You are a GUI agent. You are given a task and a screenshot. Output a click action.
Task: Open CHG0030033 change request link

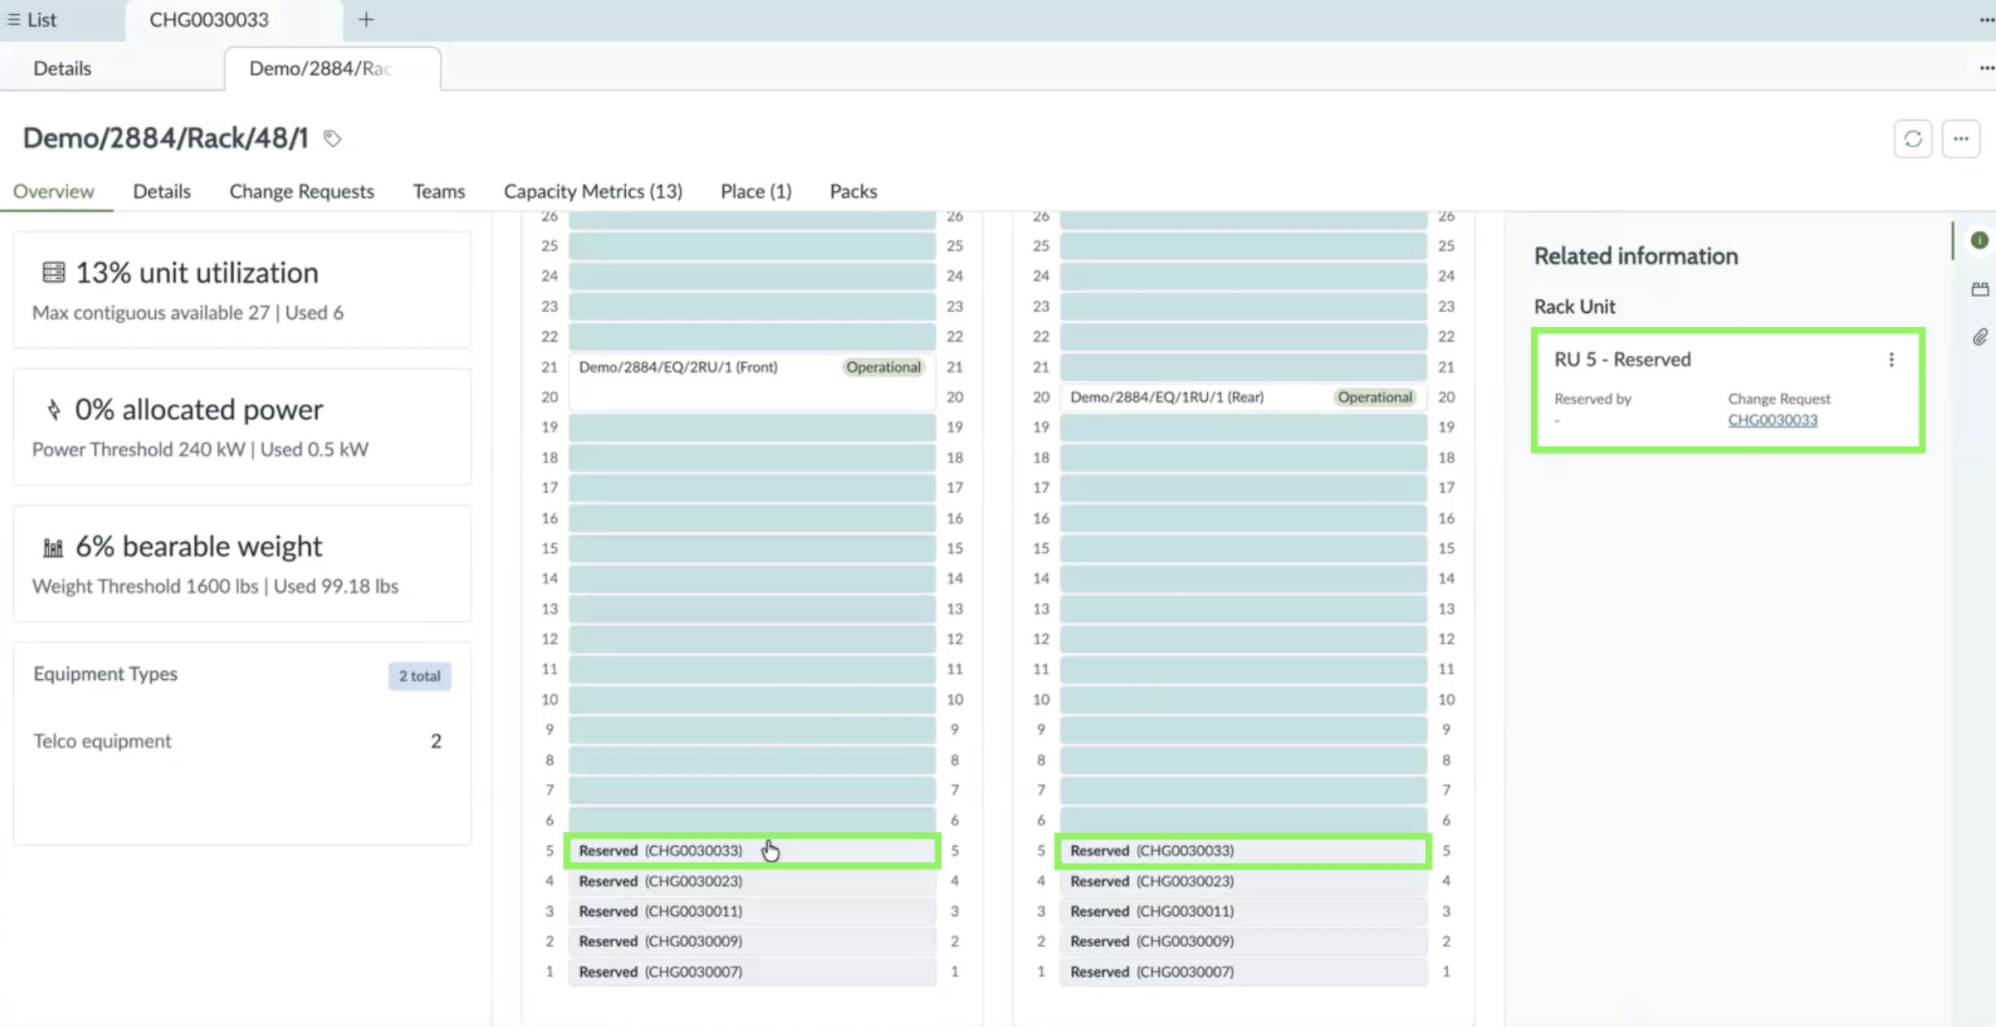[1772, 420]
